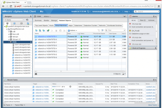The image size is (162, 108).
Task: Open the DH_PoolB datastore alarm
Action: coord(135,31)
